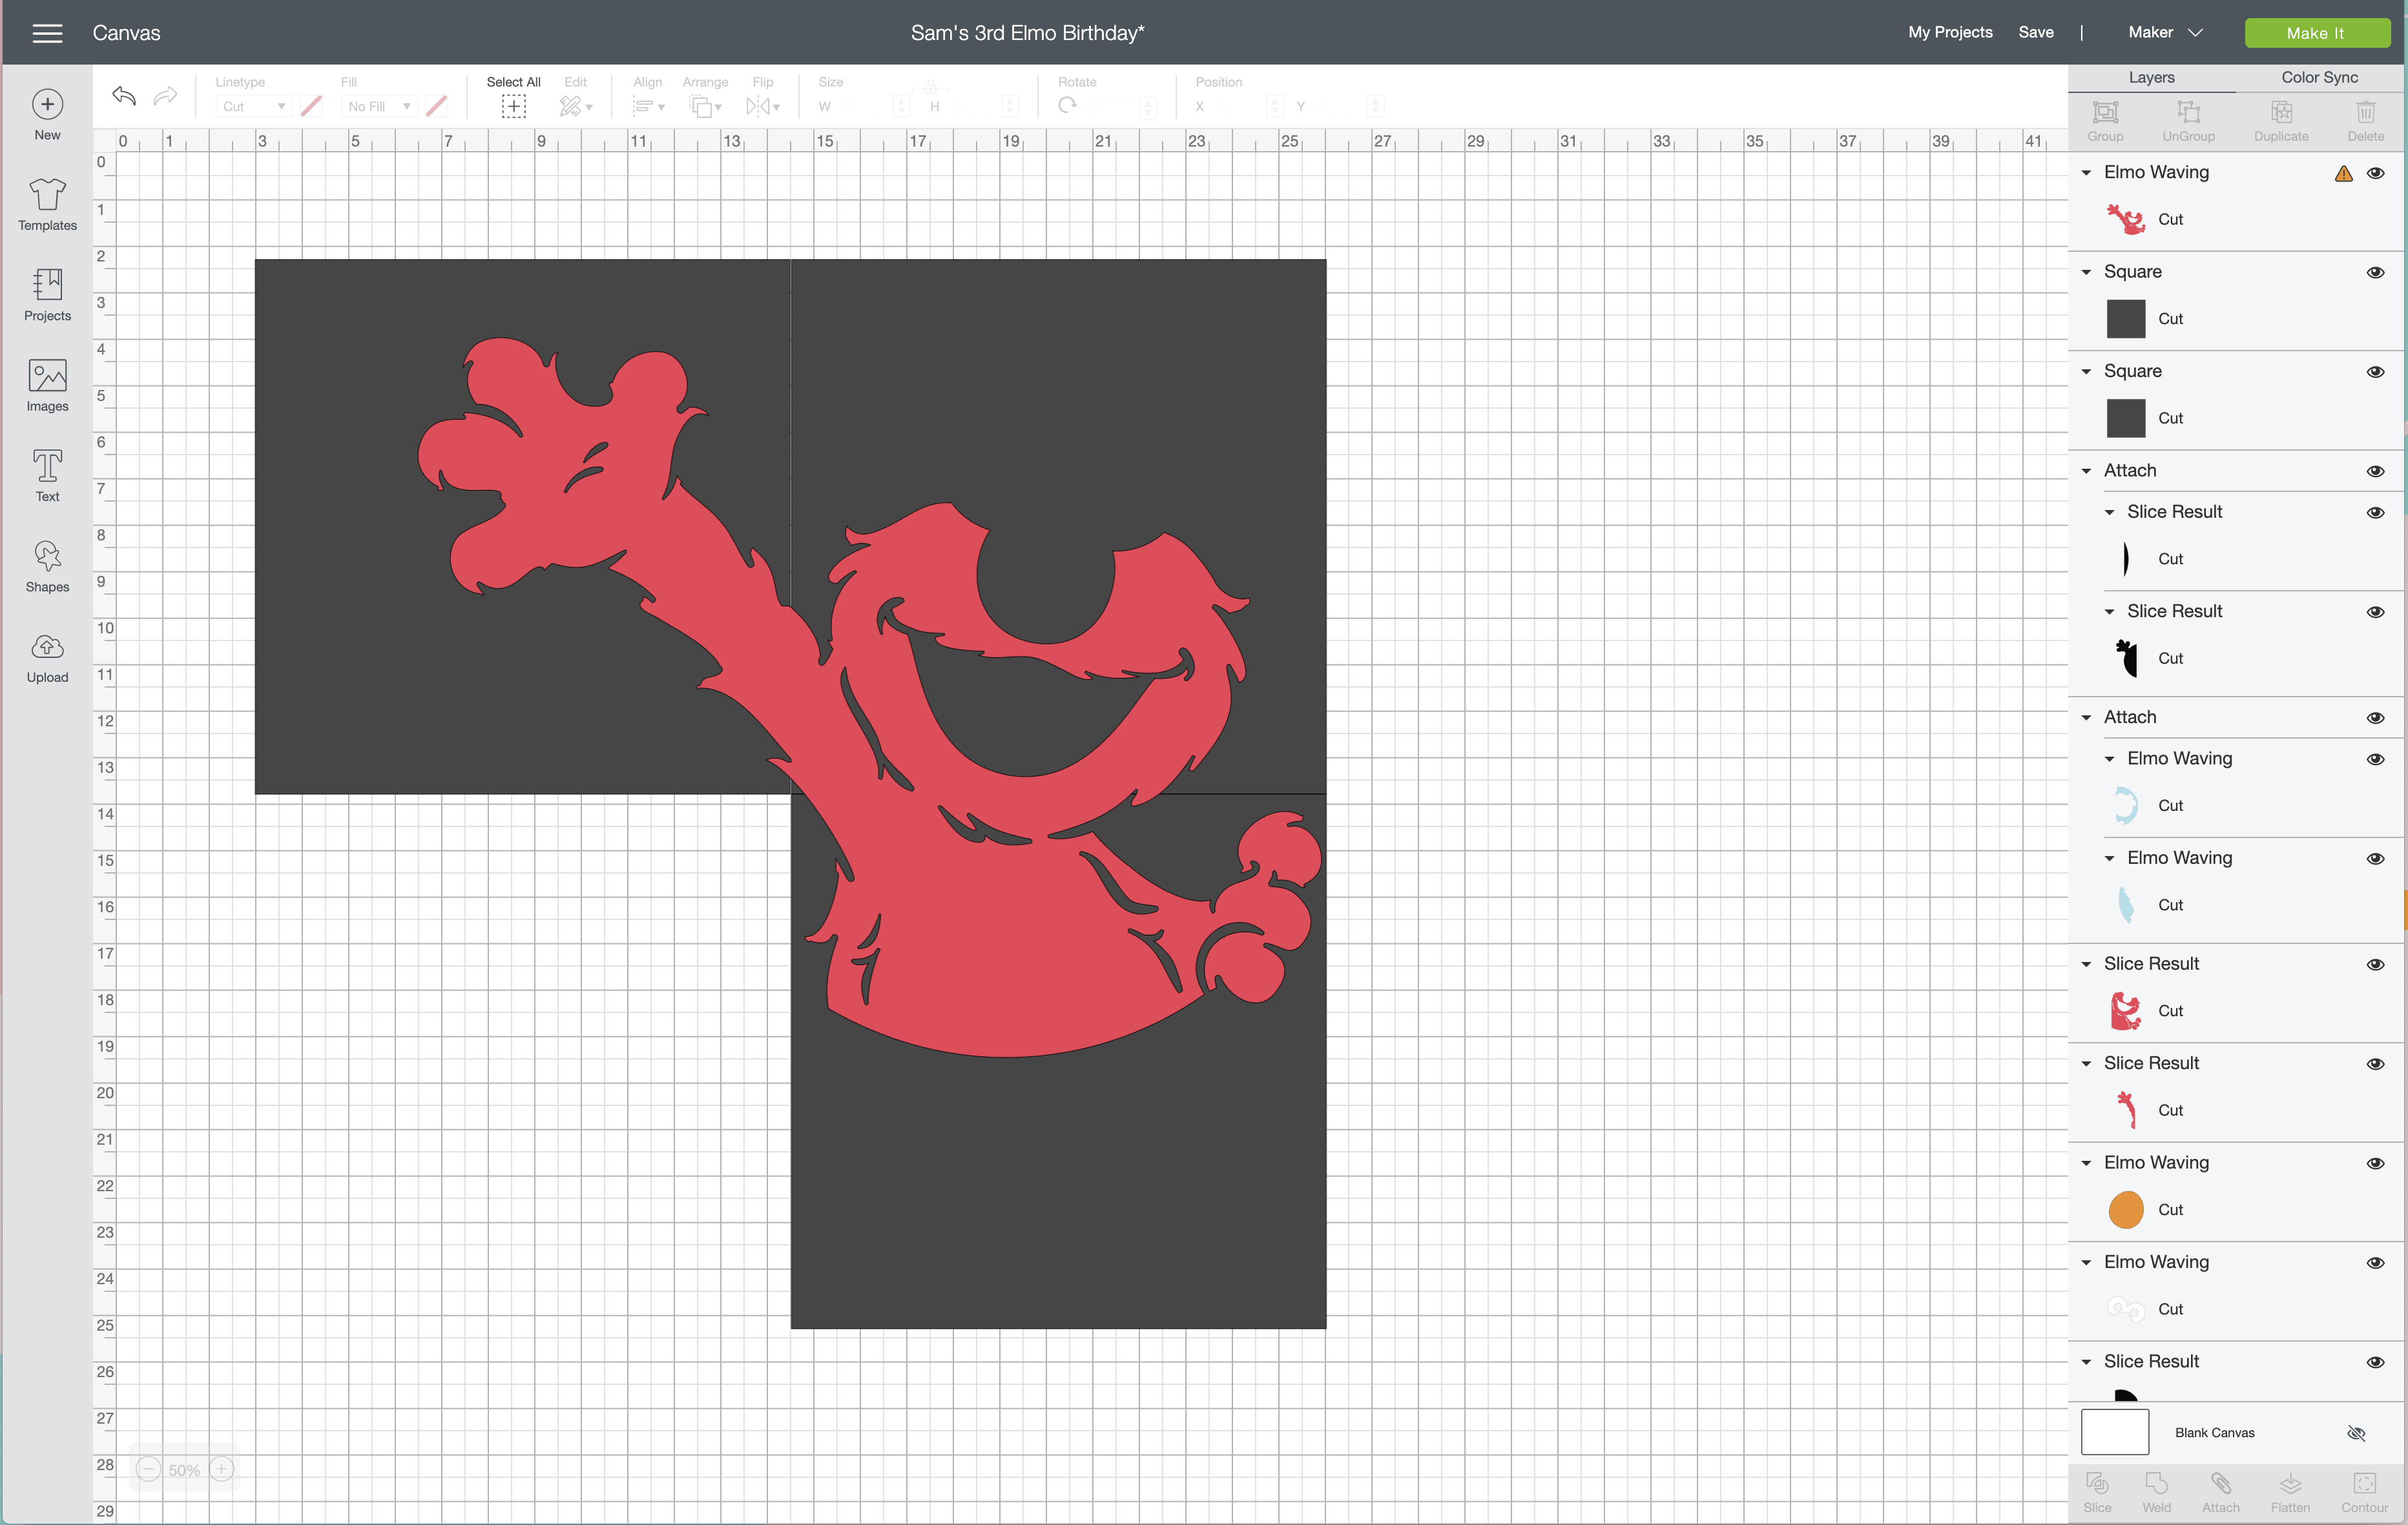
Task: Open the Images library
Action: tap(47, 385)
